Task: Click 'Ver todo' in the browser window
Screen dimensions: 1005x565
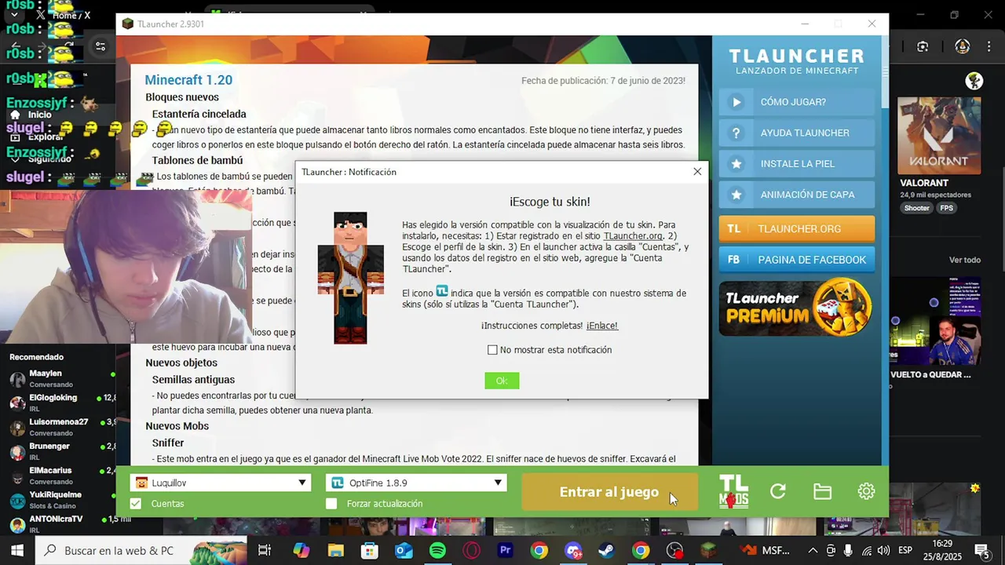Action: (965, 260)
